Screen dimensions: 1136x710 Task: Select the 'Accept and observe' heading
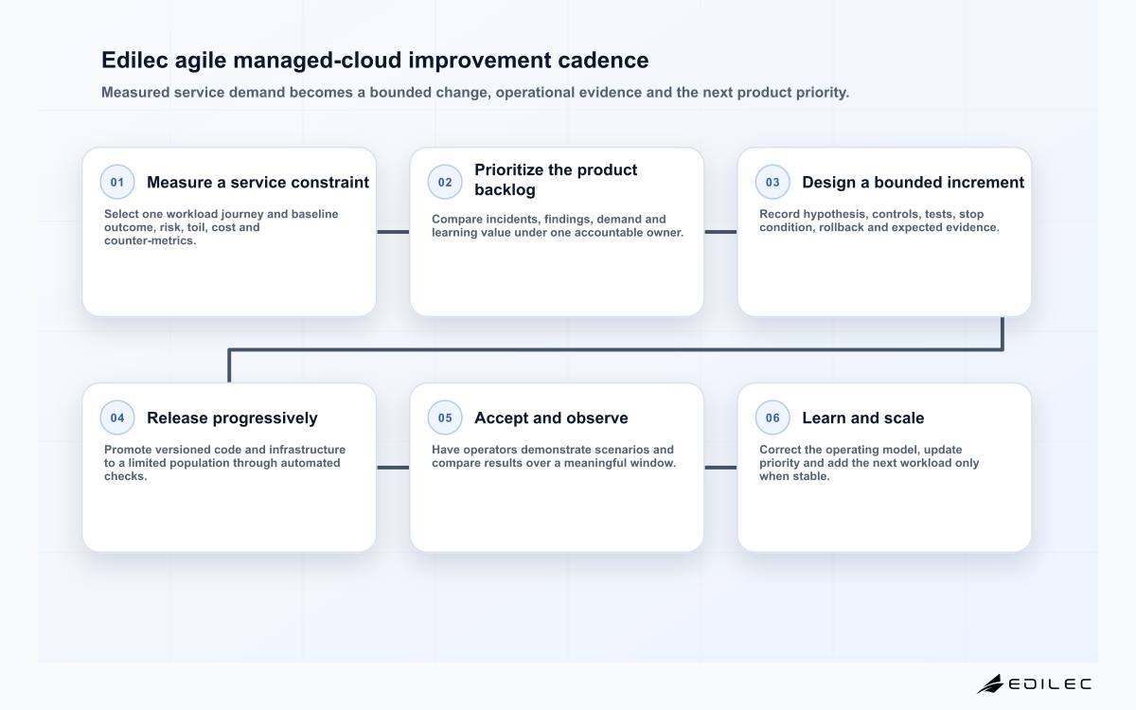coord(551,418)
